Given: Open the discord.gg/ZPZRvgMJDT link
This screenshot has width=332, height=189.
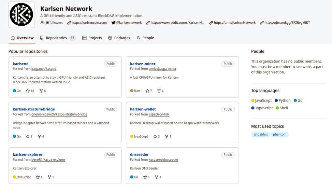Looking at the screenshot, I should tap(287, 23).
